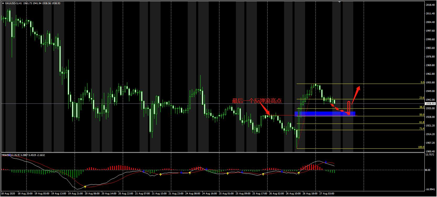Click the Fibonacci 71.4 level label
The width and height of the screenshot is (437, 197).
coord(422,129)
